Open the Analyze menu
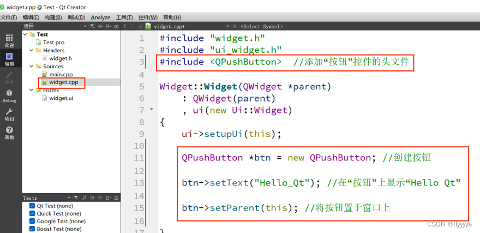This screenshot has height=233, width=480. coord(100,17)
